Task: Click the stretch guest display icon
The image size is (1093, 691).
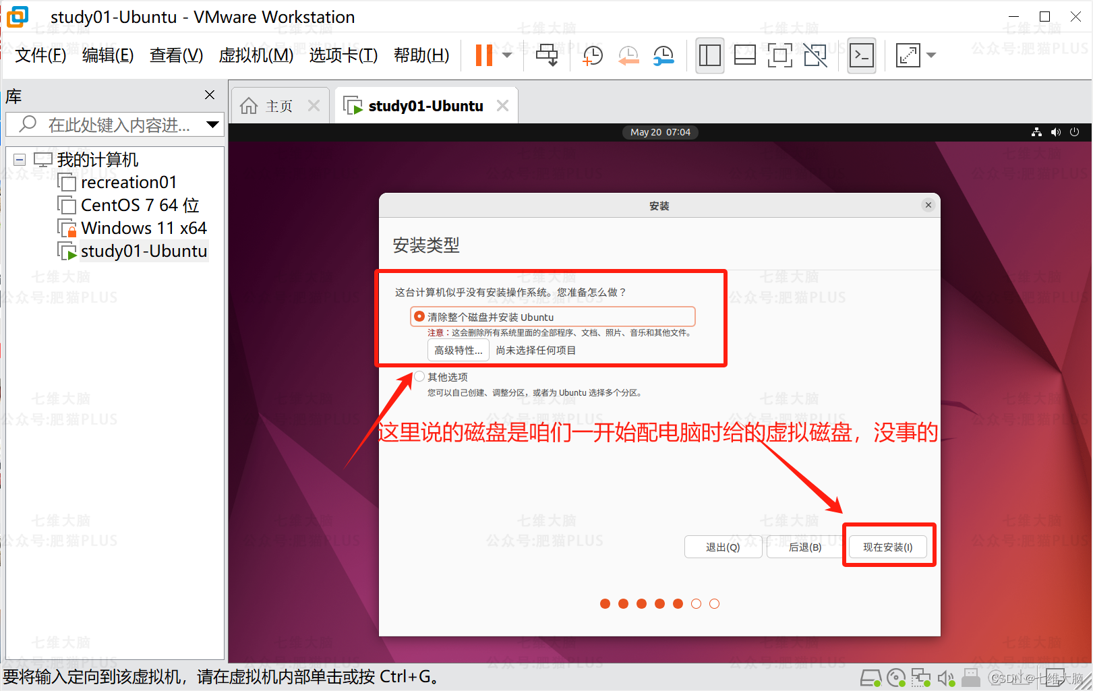Action: coord(908,55)
